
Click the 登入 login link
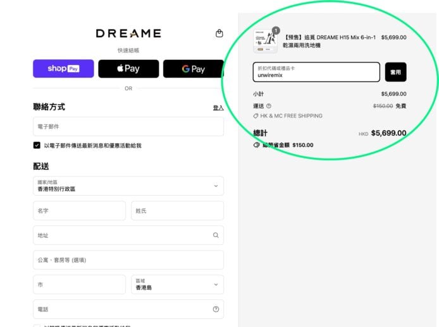218,108
